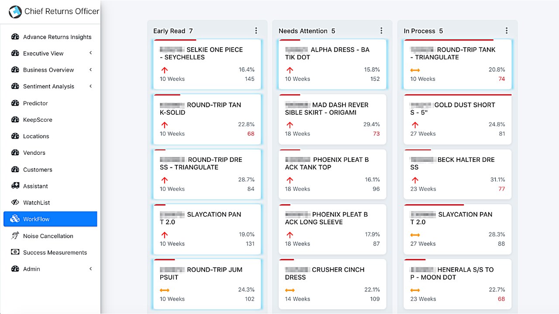Click the KeepScore gauge icon

tap(15, 119)
